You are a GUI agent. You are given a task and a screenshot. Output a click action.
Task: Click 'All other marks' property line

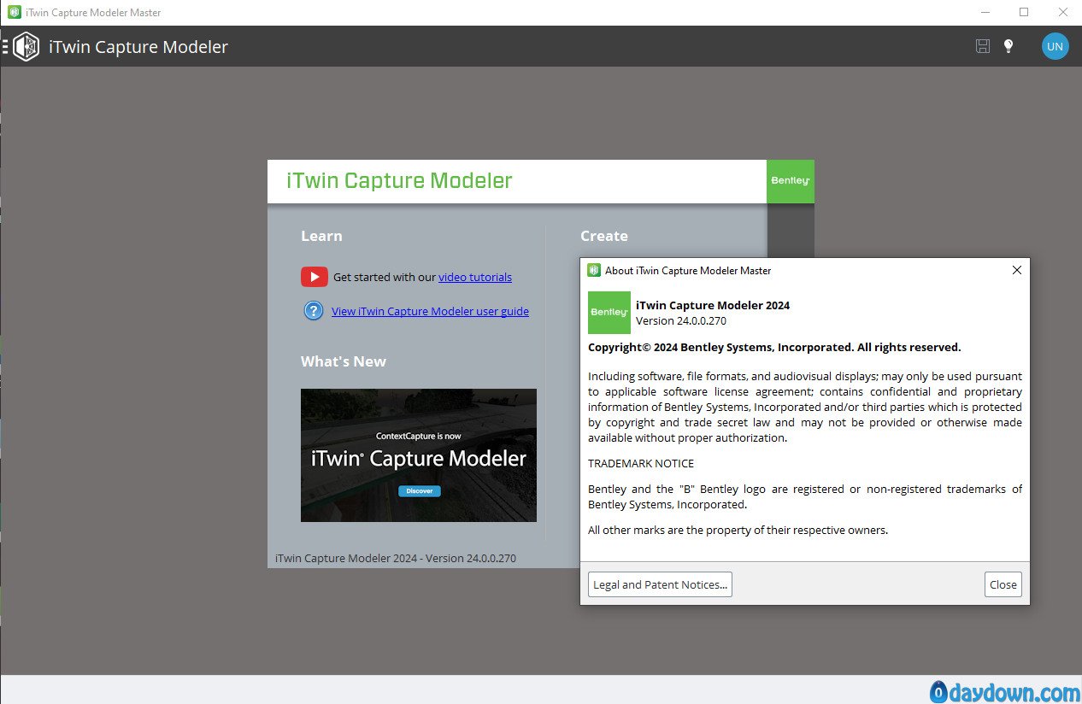point(738,530)
